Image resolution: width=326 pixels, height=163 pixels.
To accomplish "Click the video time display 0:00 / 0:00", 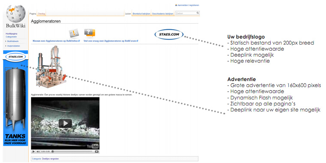I will tap(45, 152).
